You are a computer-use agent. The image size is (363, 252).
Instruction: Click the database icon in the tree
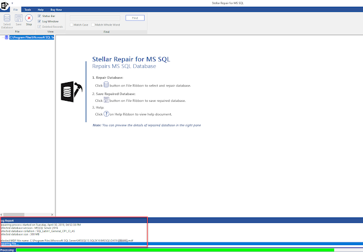click(x=6, y=37)
